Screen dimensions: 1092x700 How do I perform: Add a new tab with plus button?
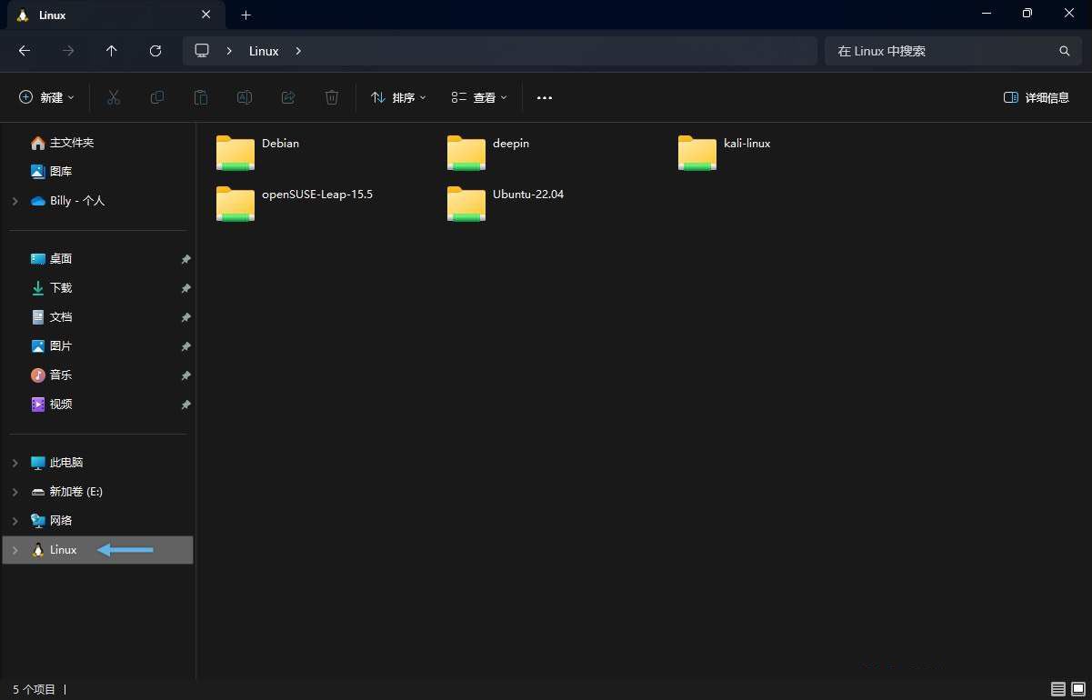pos(245,15)
